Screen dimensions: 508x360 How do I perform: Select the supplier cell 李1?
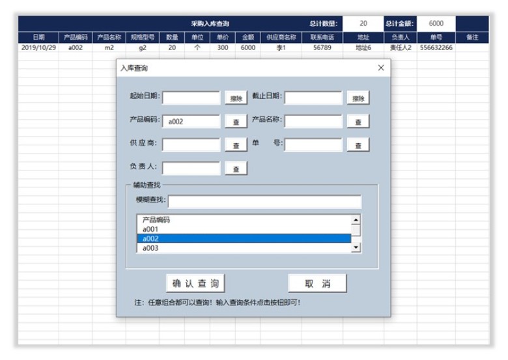click(x=281, y=48)
